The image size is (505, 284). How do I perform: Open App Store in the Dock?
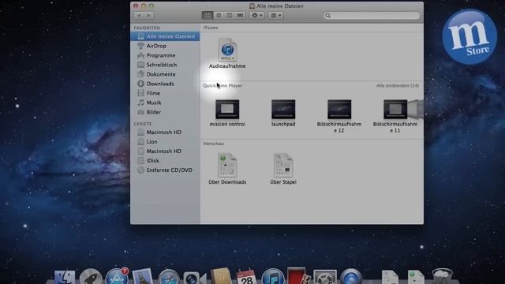coord(117,277)
